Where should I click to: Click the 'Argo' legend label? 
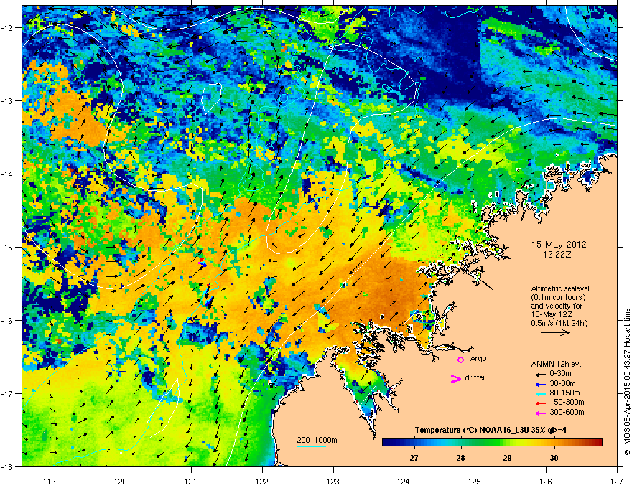click(478, 358)
